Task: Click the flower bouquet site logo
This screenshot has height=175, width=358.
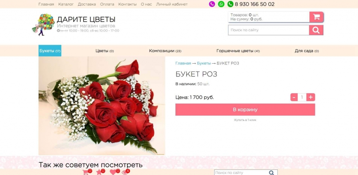Action: point(43,25)
